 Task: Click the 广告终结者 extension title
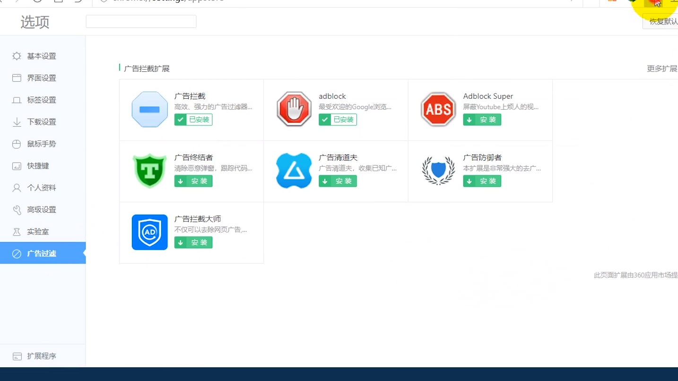coord(193,157)
